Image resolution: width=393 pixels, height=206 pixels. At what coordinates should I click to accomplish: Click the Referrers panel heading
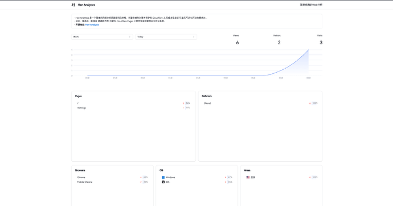click(x=207, y=96)
